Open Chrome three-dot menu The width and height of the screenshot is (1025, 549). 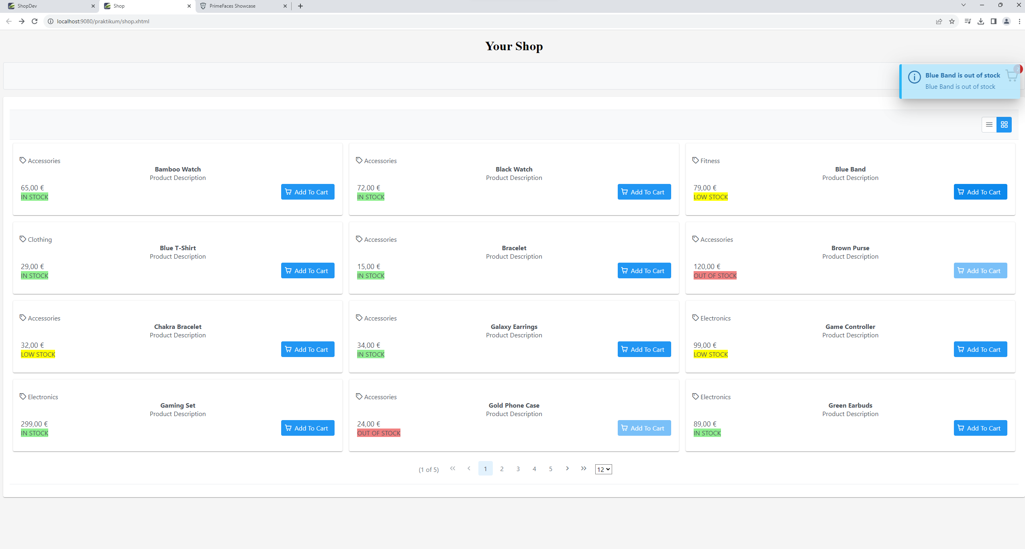pyautogui.click(x=1019, y=21)
